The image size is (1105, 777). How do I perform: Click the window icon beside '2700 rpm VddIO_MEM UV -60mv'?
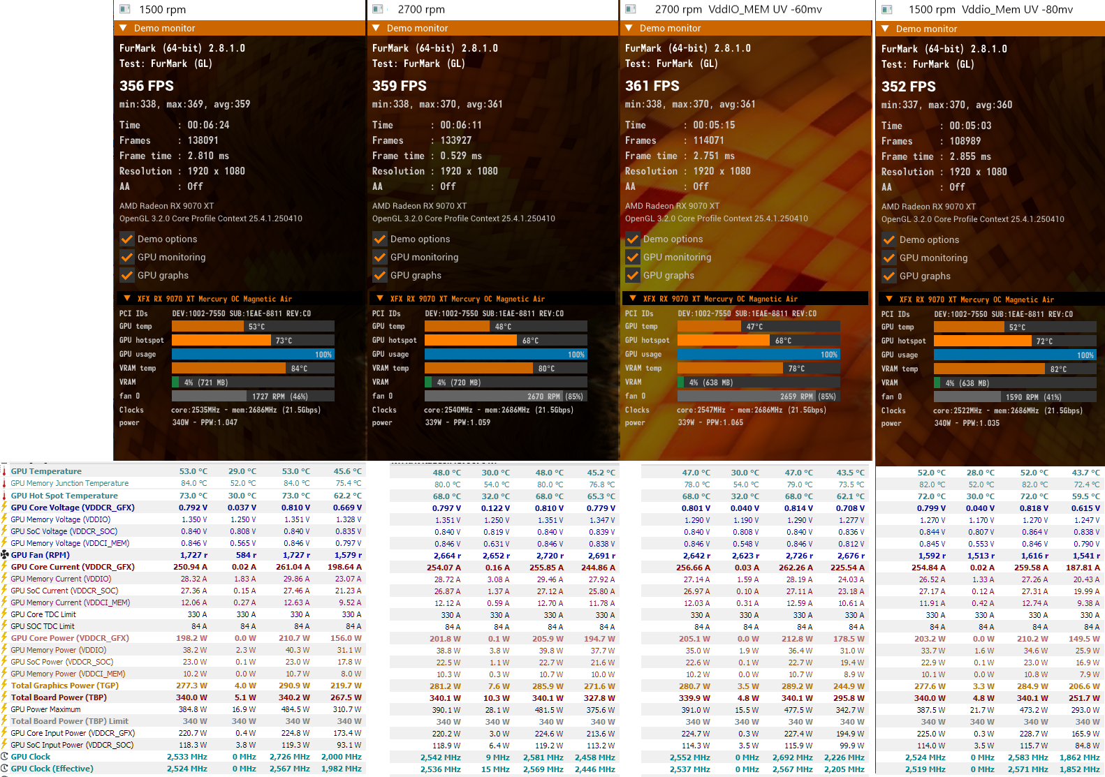(x=631, y=9)
